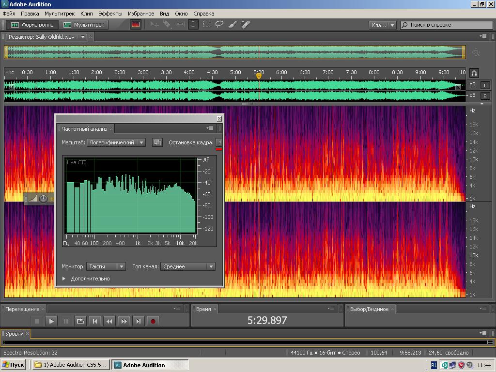496x372 pixels.
Task: Select the Spot Healing Brush tool
Action: (x=246, y=24)
